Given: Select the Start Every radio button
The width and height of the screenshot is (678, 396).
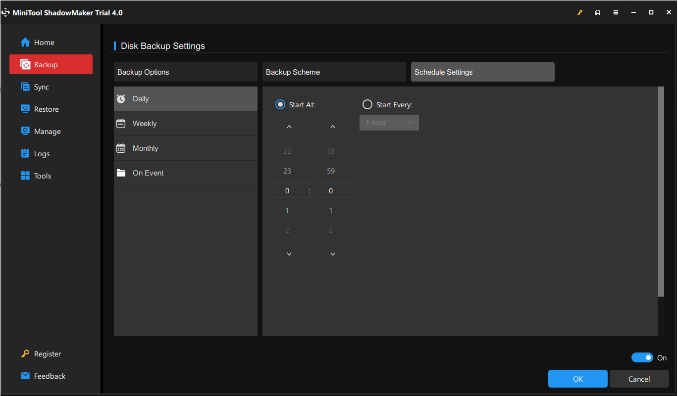Looking at the screenshot, I should (367, 105).
